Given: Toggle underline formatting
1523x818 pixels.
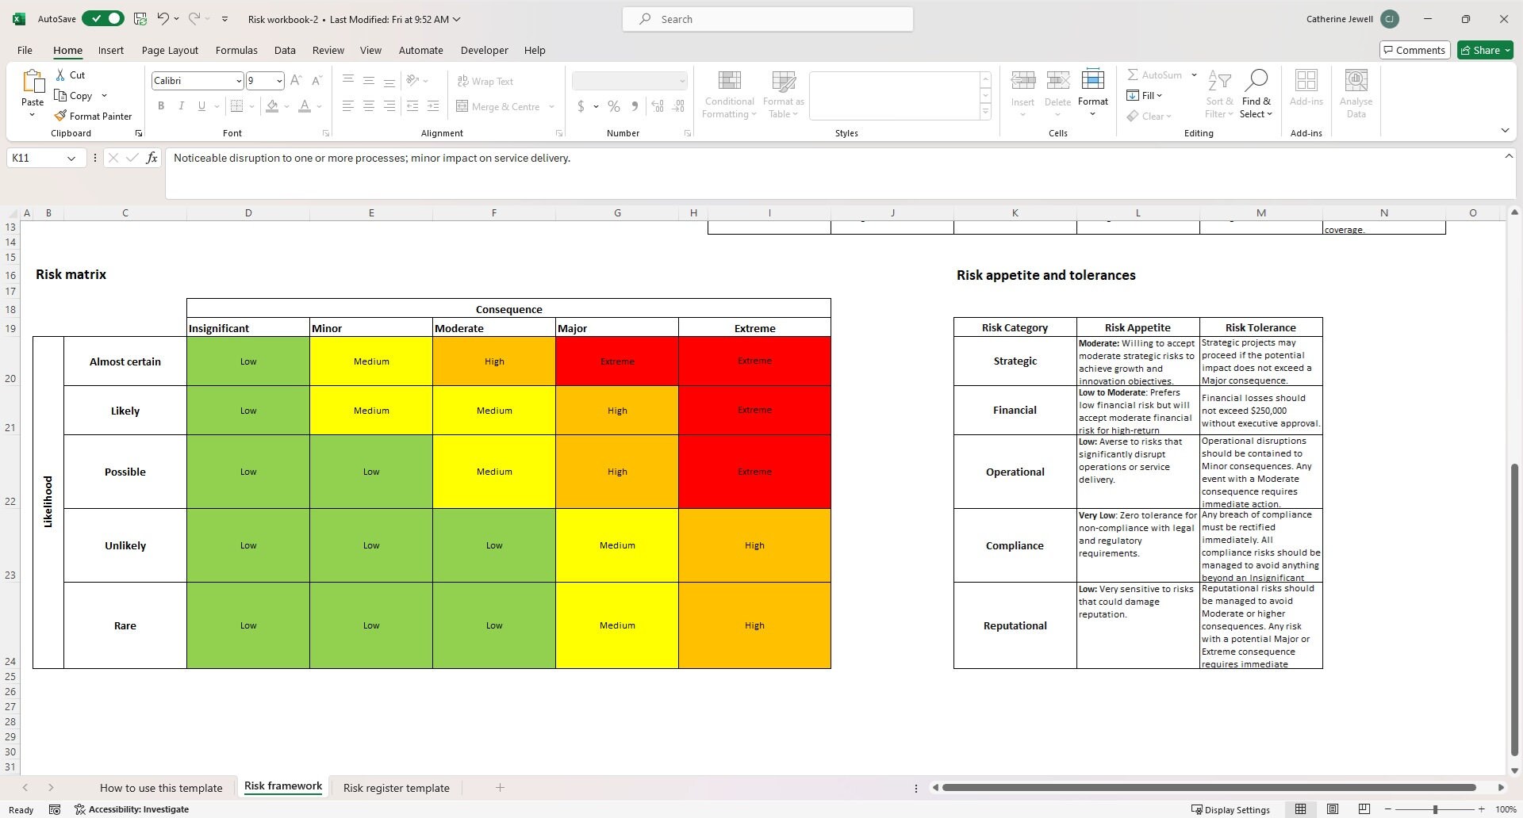Looking at the screenshot, I should coord(201,105).
